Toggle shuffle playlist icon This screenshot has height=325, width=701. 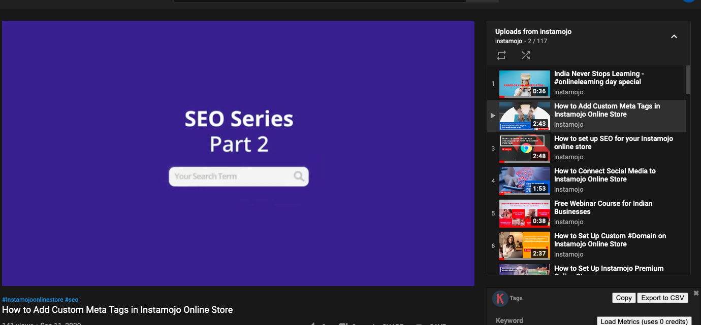click(x=526, y=55)
